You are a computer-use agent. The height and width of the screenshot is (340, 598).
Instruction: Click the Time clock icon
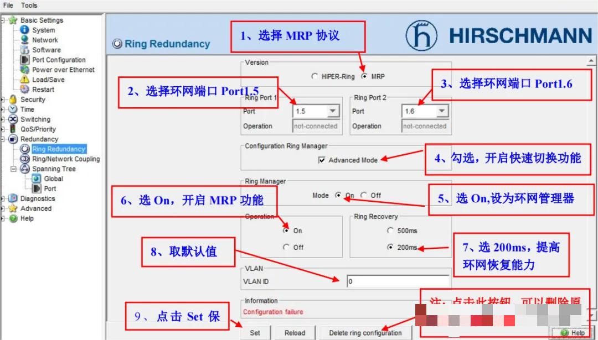click(13, 109)
